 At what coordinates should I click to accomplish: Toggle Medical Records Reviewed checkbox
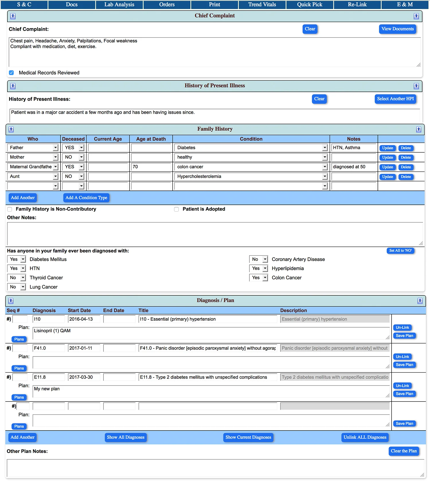(x=11, y=73)
